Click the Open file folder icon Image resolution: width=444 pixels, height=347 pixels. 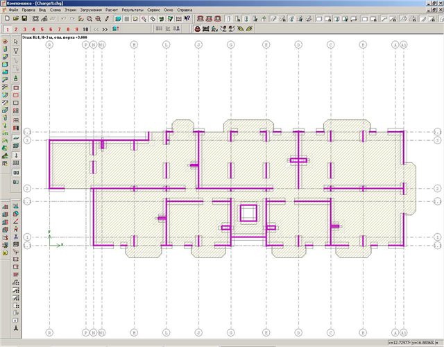[x=15, y=19]
